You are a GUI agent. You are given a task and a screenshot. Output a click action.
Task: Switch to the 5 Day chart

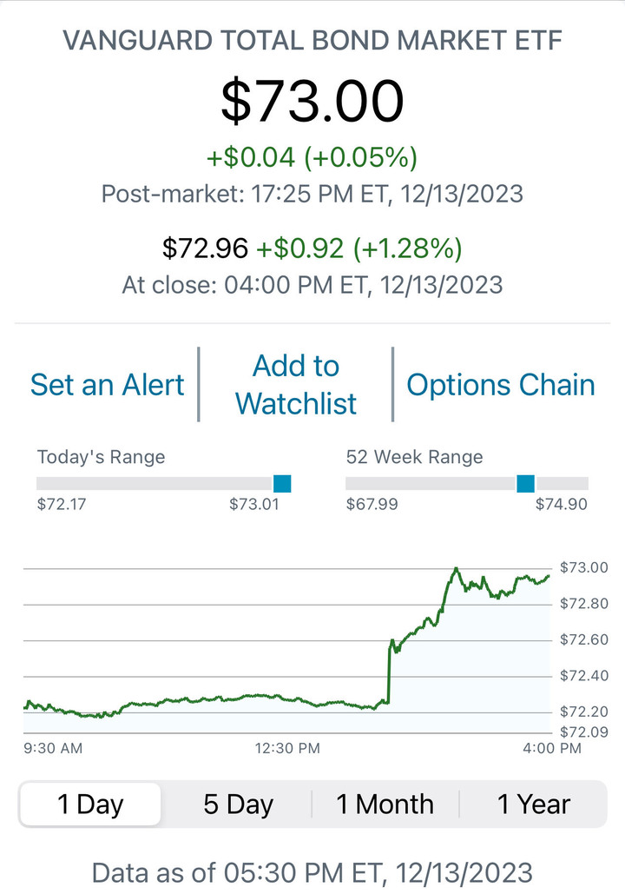tap(238, 805)
